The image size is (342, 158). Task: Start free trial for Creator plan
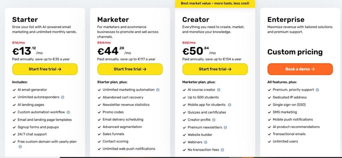point(215,69)
